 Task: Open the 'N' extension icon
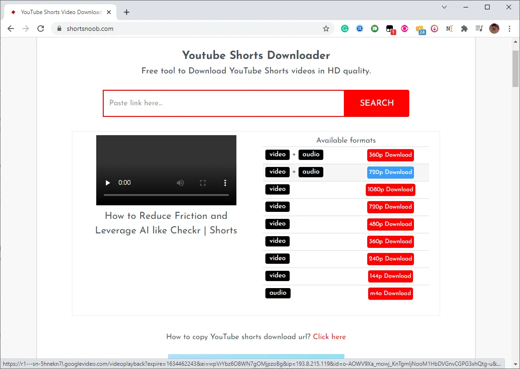point(449,29)
